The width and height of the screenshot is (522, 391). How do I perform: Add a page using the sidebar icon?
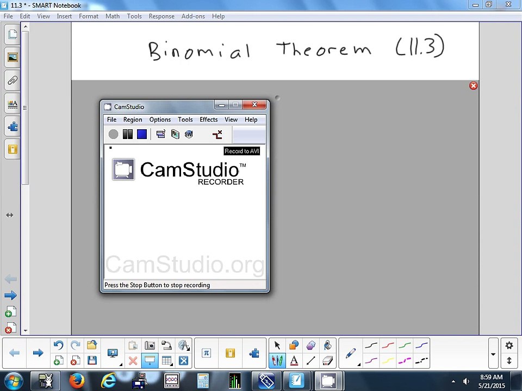11,312
